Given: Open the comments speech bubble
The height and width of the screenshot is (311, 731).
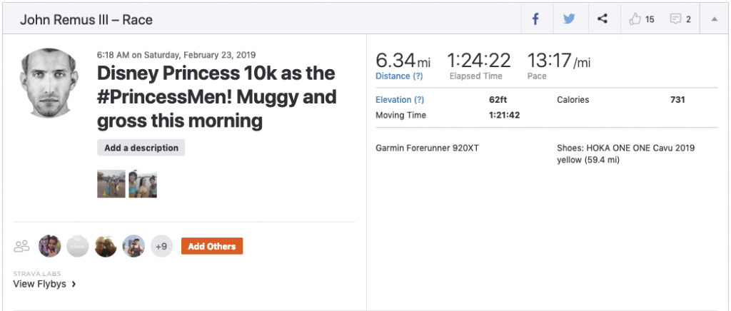Looking at the screenshot, I should click(x=675, y=19).
